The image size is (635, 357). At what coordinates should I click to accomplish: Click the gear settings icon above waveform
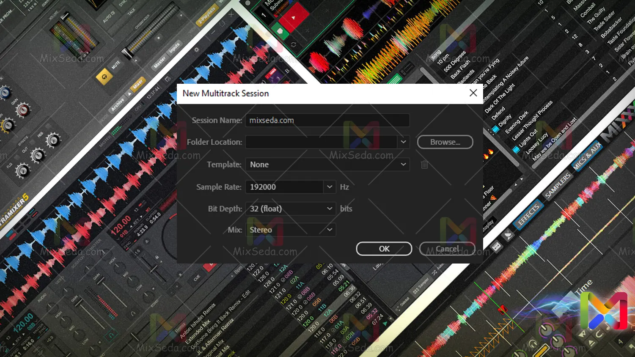(x=196, y=50)
